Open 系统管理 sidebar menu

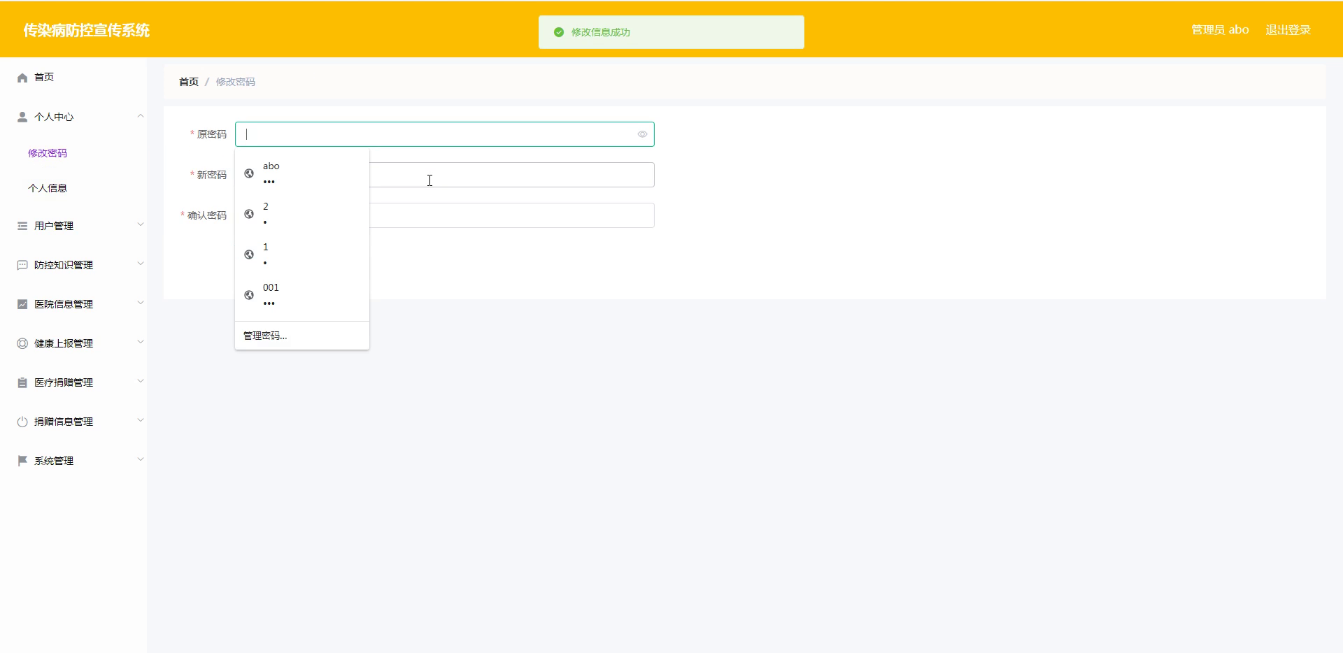[x=73, y=461]
